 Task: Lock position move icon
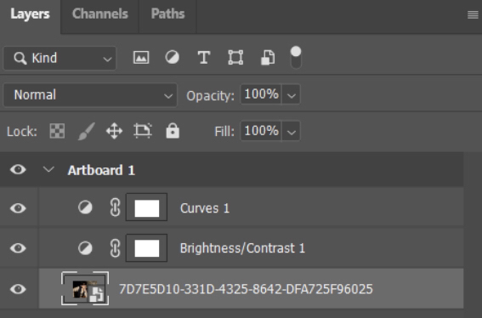(x=115, y=131)
